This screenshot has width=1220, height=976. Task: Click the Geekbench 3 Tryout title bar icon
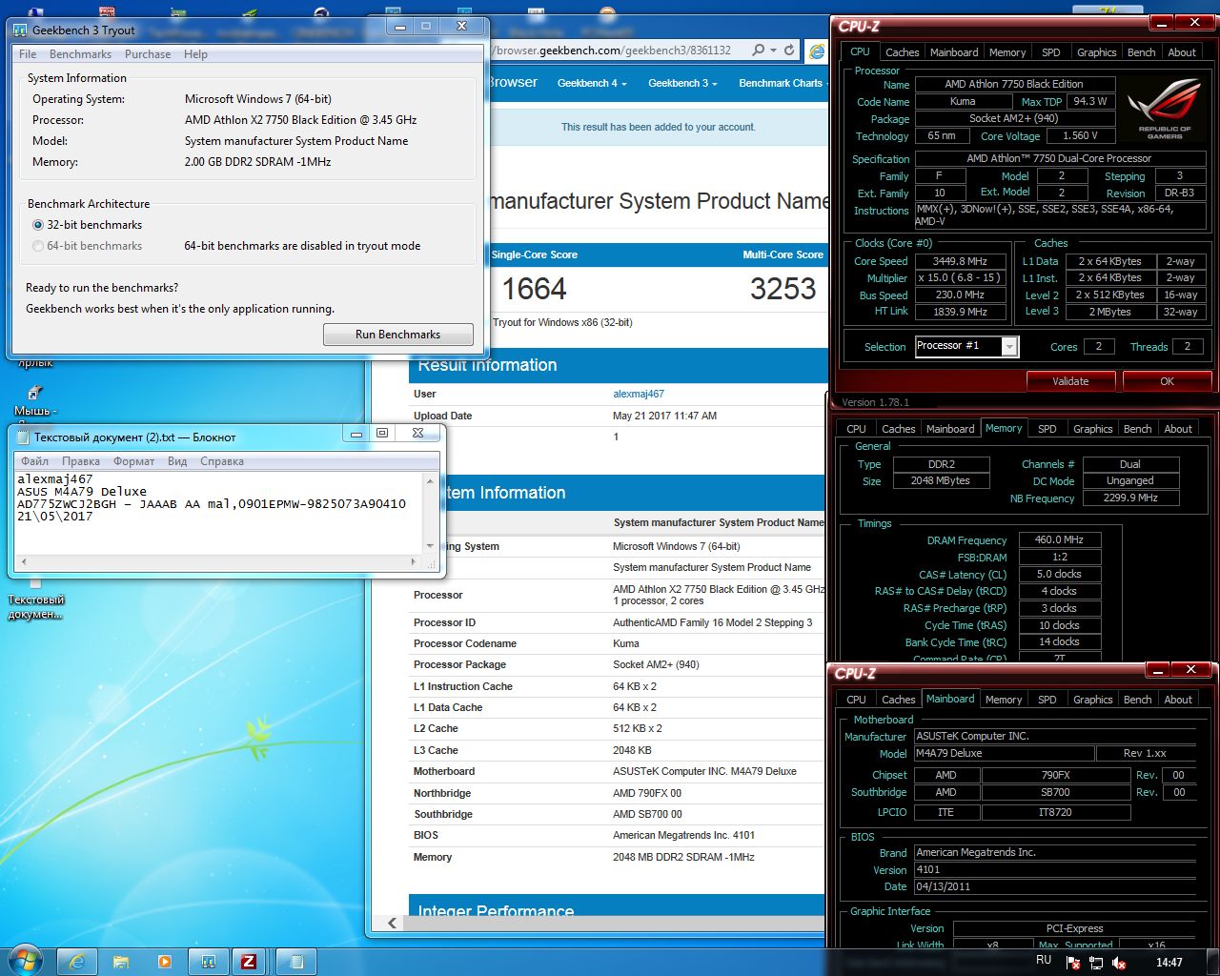20,30
